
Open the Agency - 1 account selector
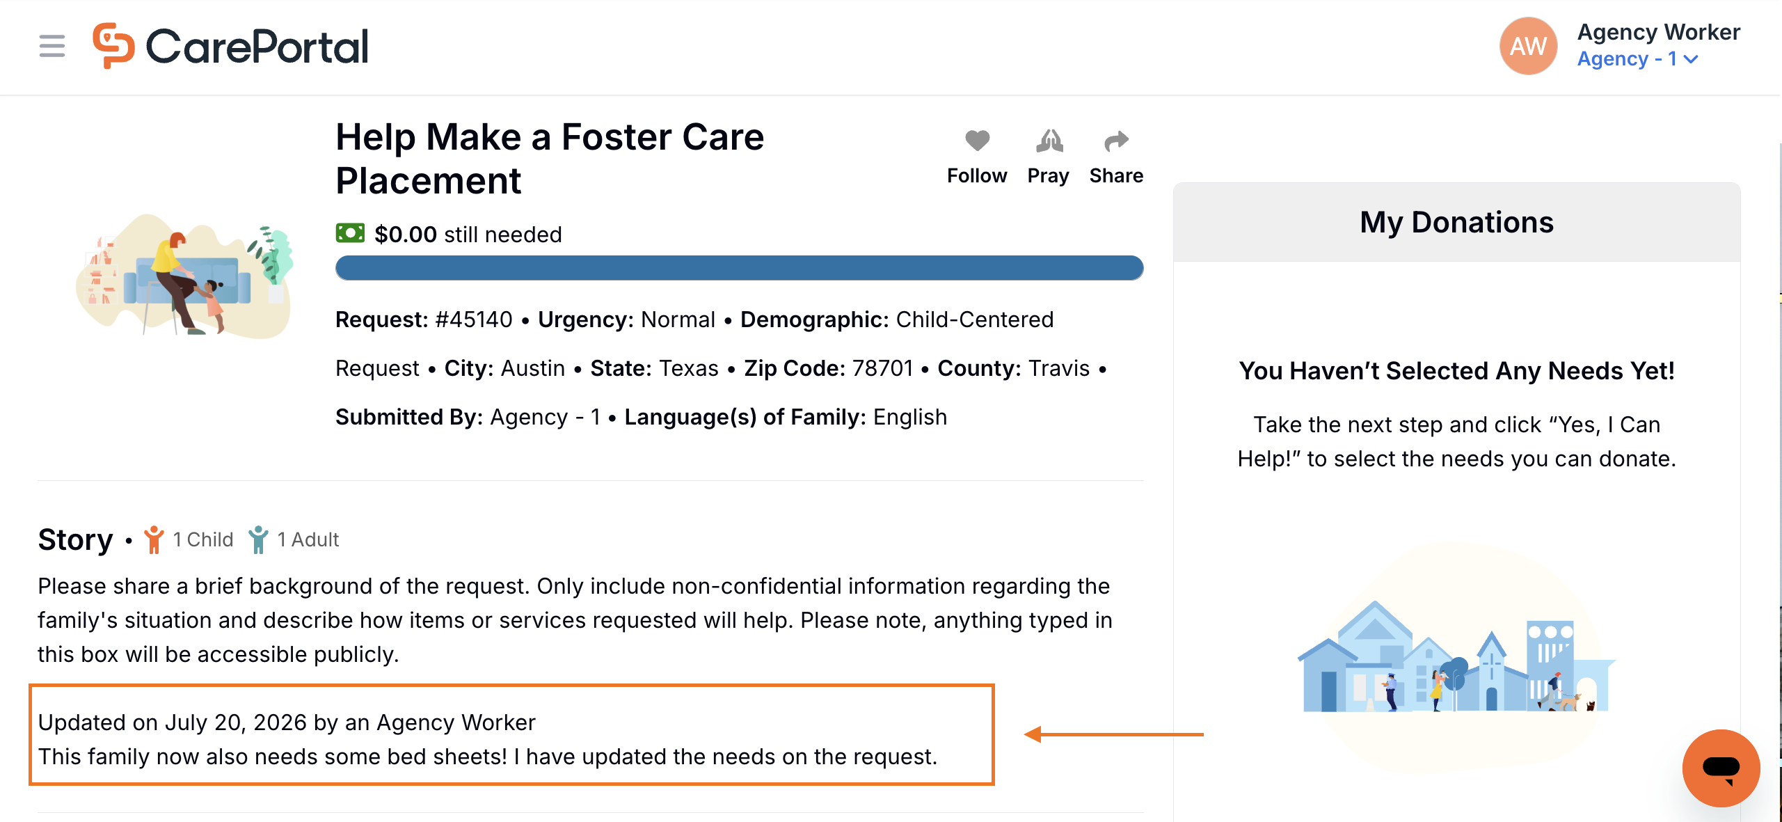click(1637, 59)
